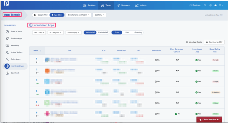
Task: Select the App Store option
Action: [x=57, y=15]
